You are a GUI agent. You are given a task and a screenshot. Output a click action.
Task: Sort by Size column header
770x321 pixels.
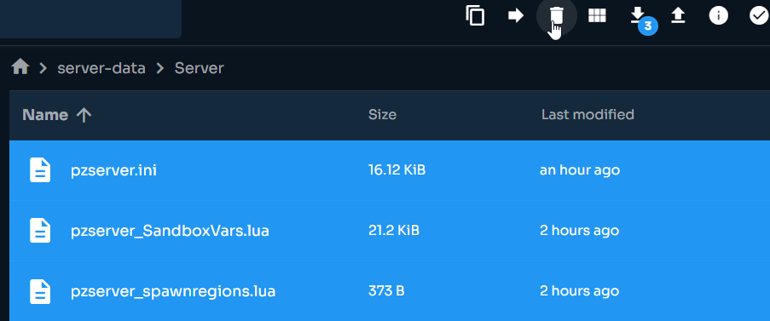(x=382, y=115)
